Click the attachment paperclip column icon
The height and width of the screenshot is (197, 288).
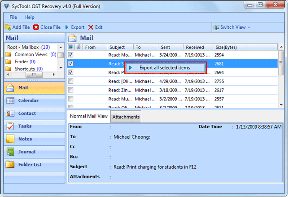coord(79,47)
